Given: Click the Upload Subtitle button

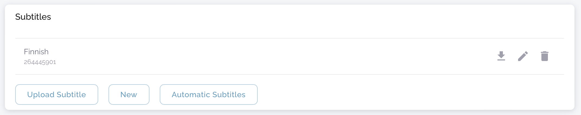Looking at the screenshot, I should click(56, 94).
